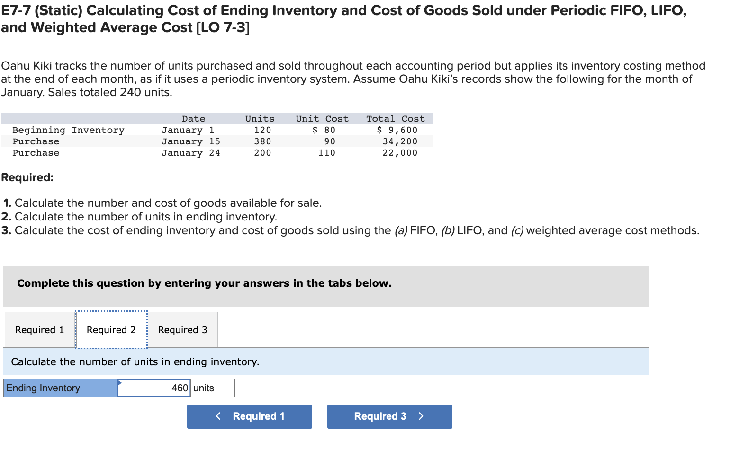Click the Required 1 navigation button
The height and width of the screenshot is (476, 739).
click(250, 416)
